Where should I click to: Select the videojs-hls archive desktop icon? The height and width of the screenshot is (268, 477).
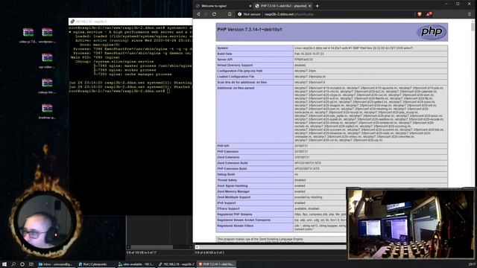click(47, 86)
